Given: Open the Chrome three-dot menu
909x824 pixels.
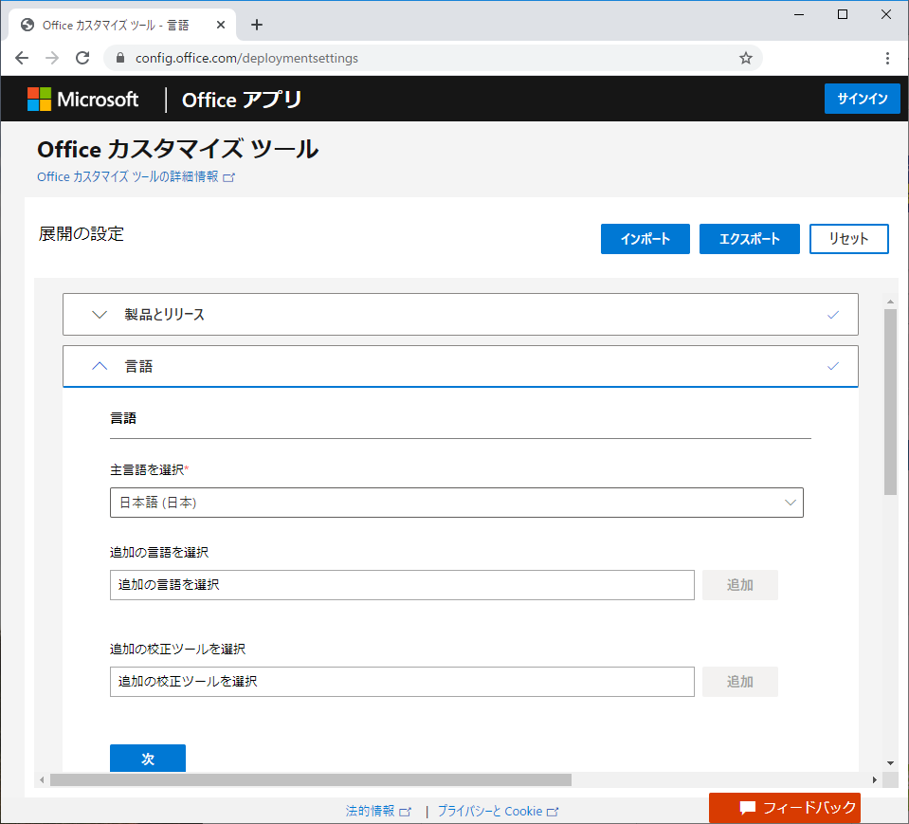Looking at the screenshot, I should pyautogui.click(x=887, y=58).
